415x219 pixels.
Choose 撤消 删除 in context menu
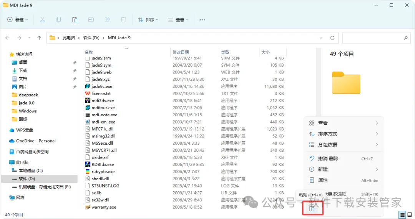point(344,159)
